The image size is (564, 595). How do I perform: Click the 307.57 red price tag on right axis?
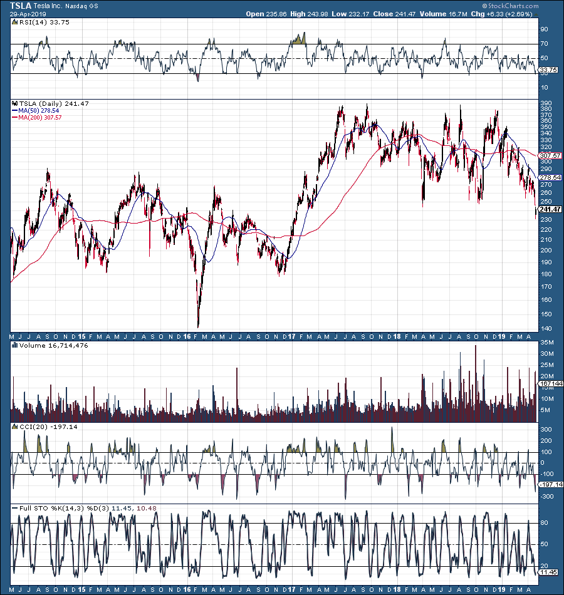550,155
